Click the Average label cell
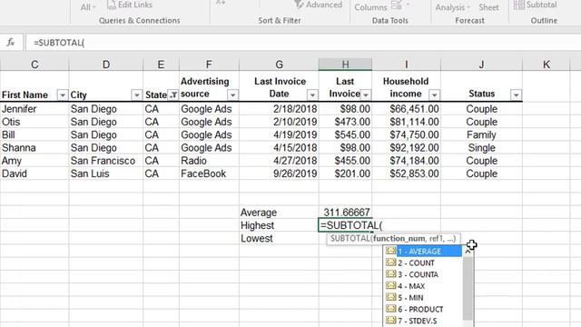This screenshot has height=327, width=581. [279, 213]
